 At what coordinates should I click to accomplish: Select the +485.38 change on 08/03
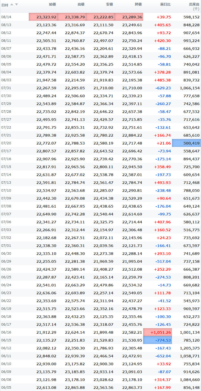point(163,80)
